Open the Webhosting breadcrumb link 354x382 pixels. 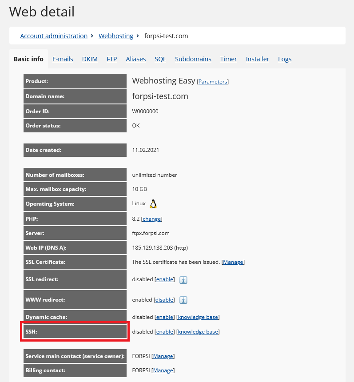tap(116, 36)
